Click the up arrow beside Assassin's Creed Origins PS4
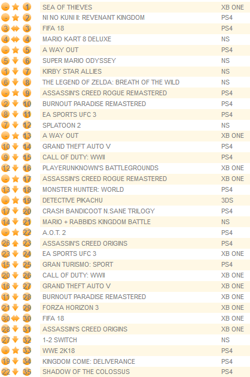Image resolution: width=250 pixels, height=377 pixels. coord(16,243)
